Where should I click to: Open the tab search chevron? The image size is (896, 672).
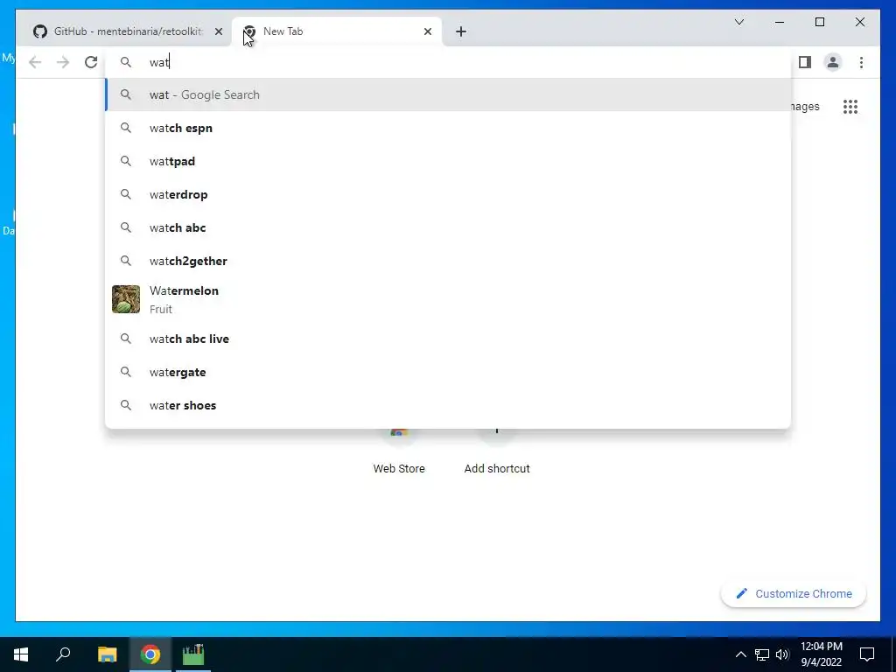(738, 22)
